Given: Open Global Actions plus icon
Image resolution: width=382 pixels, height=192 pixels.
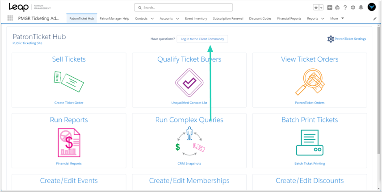Looking at the screenshot, I should point(330,8).
